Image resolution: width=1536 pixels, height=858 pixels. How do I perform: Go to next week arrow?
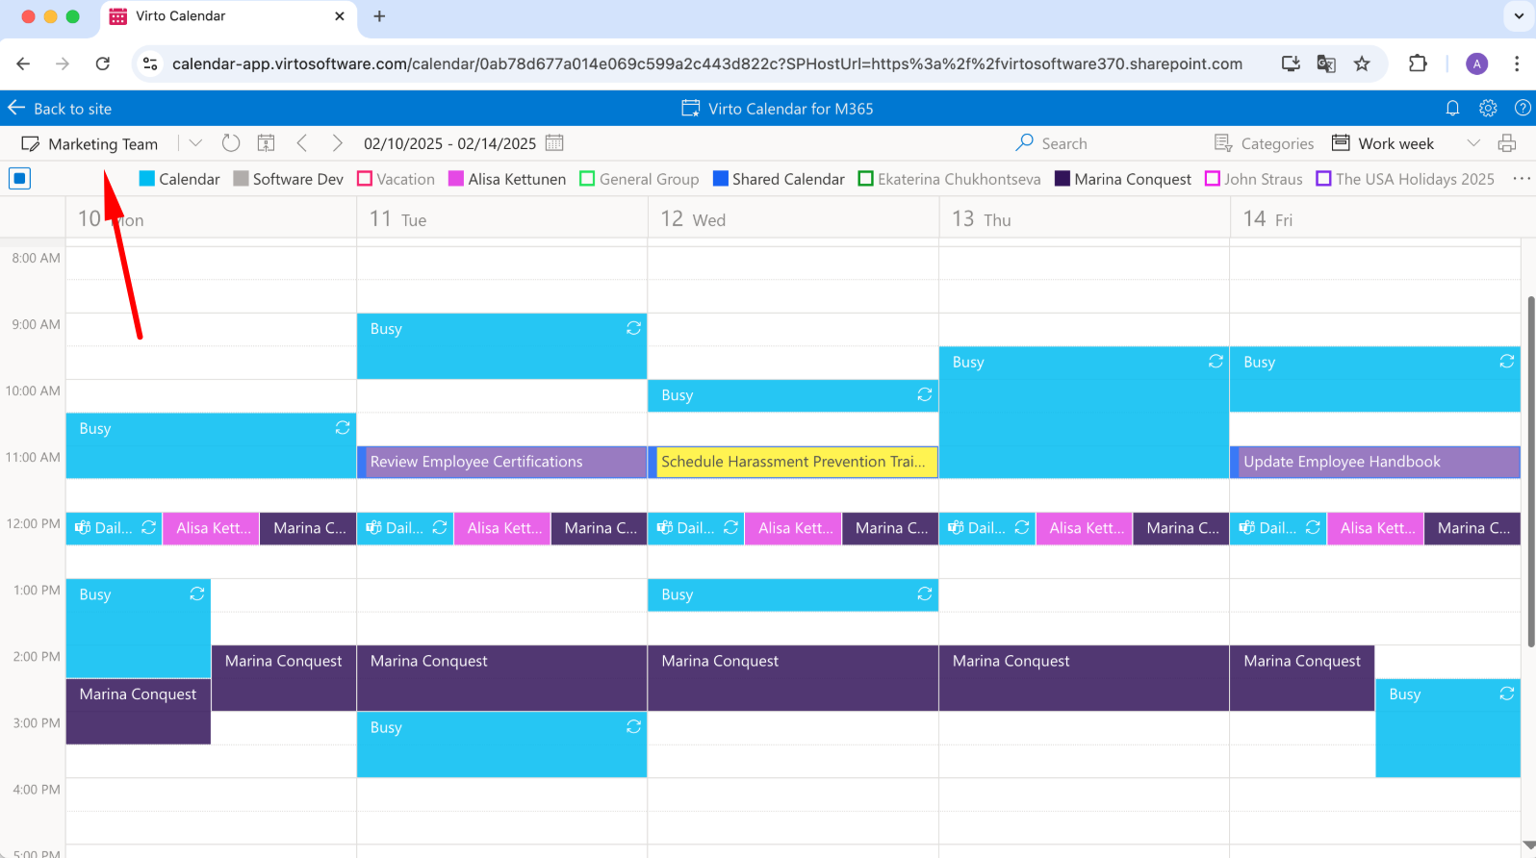pos(337,143)
